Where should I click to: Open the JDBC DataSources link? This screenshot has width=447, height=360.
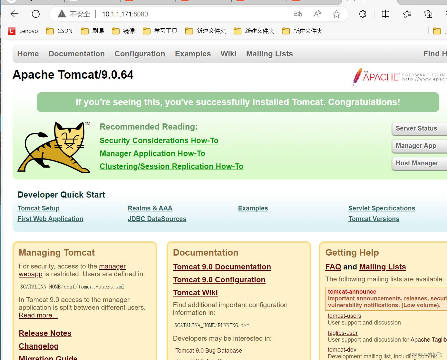pyautogui.click(x=157, y=219)
